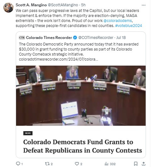
Task: Click Scott A. Mangino's profile avatar
Action: [x=8, y=8]
